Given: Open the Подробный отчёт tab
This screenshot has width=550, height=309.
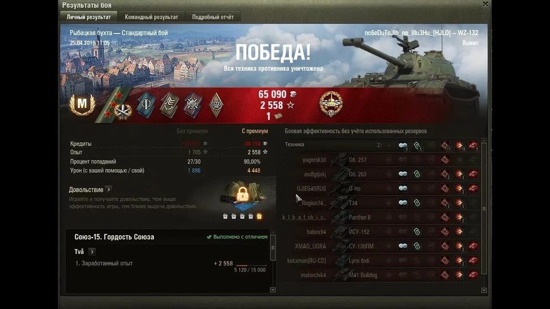Looking at the screenshot, I should [x=213, y=17].
